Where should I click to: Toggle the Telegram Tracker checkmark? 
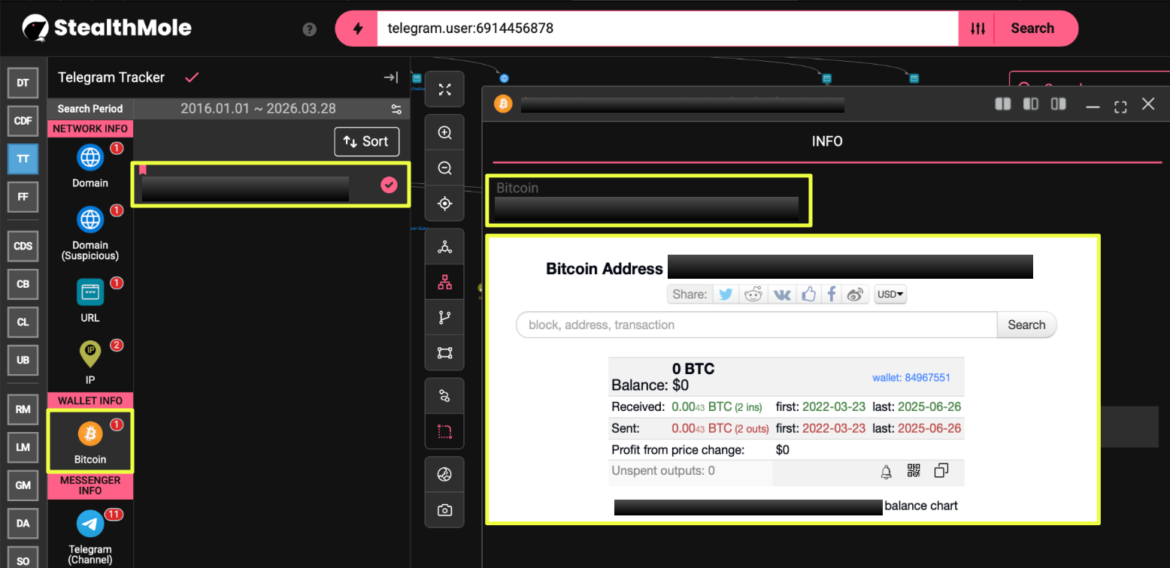point(192,77)
